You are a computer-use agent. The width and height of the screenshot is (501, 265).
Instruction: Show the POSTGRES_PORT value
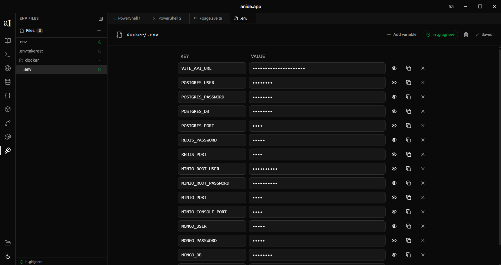pyautogui.click(x=394, y=126)
